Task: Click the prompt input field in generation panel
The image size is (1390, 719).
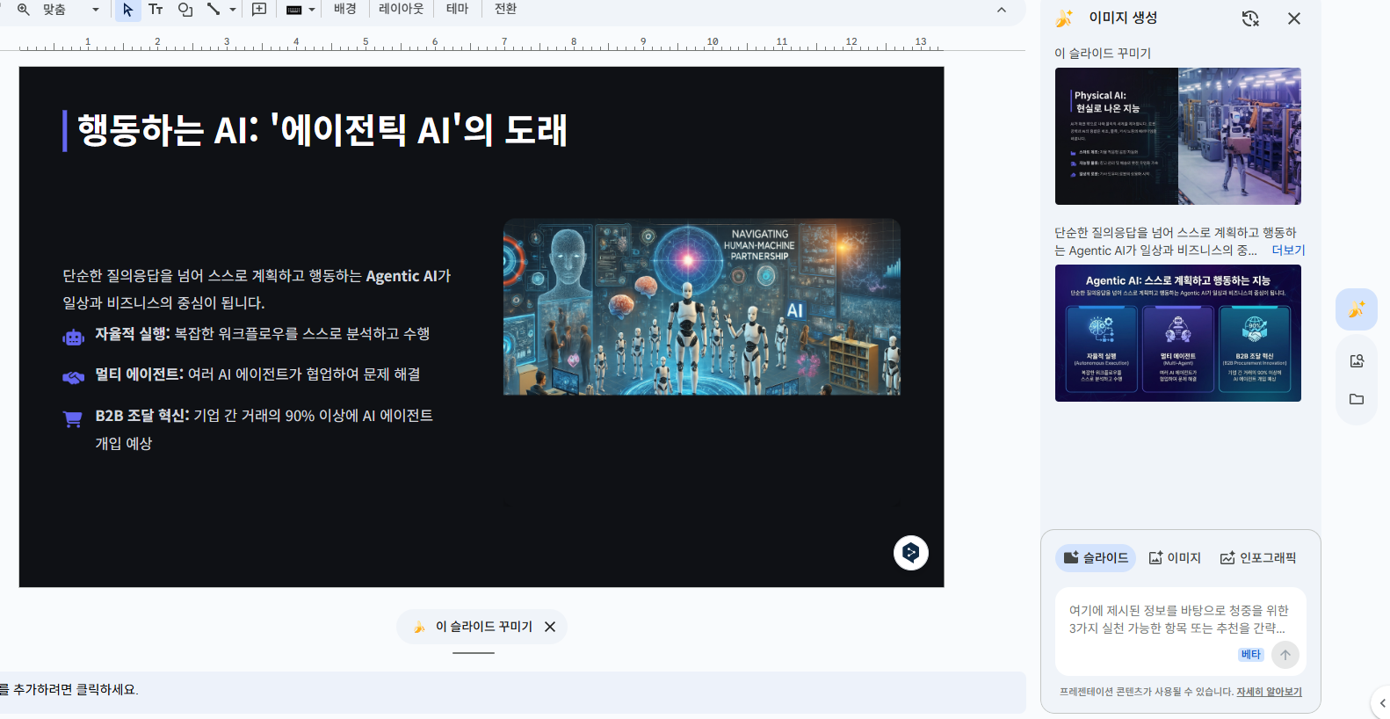Action: 1179,619
